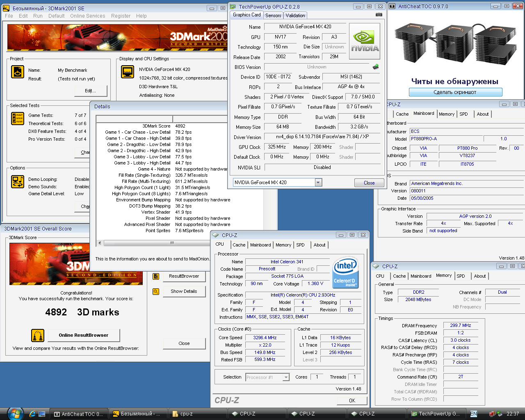This screenshot has width=525, height=420.
Task: Click the Show Details button
Action: [184, 292]
